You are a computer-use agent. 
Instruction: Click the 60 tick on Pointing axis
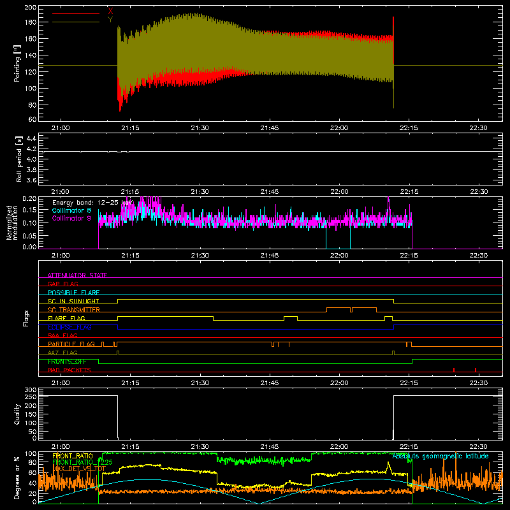pyautogui.click(x=33, y=119)
